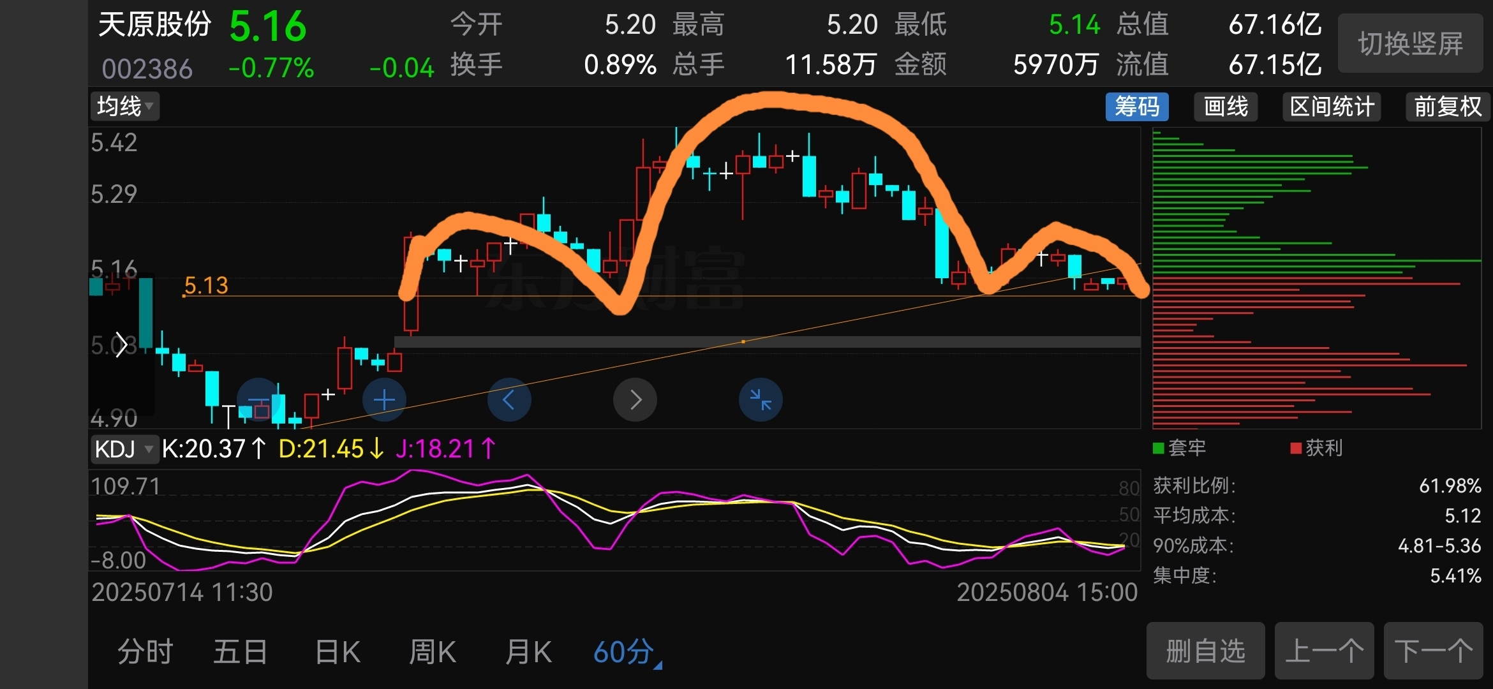This screenshot has height=689, width=1493.
Task: Click the stock name 天原股份
Action: 154,25
